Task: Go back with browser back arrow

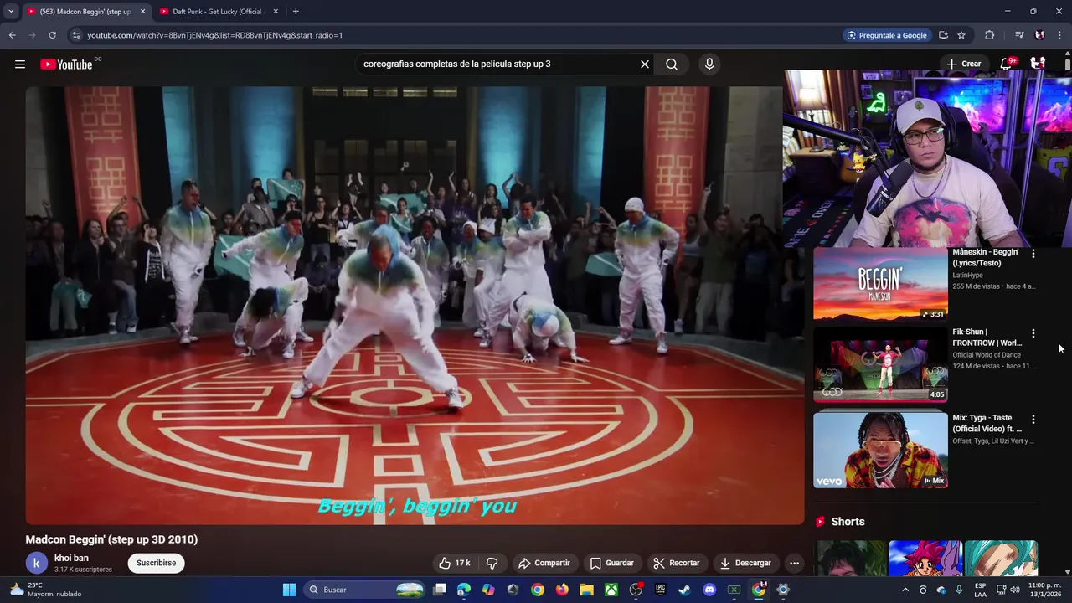Action: coord(12,35)
